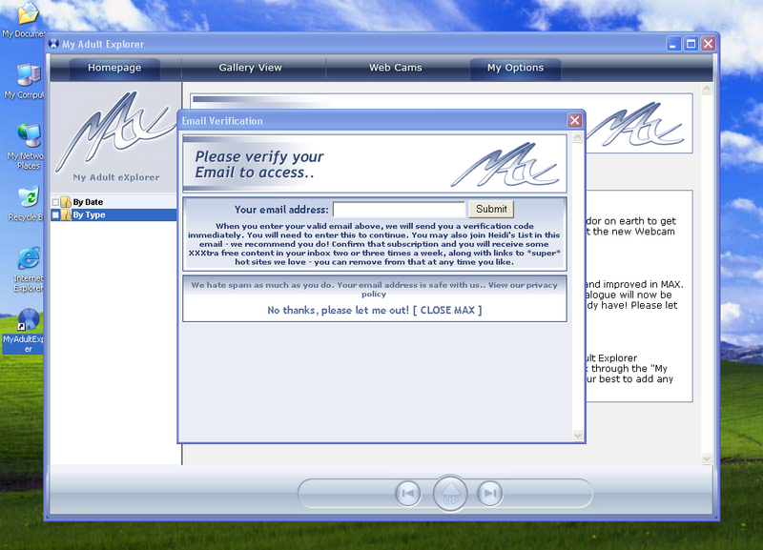The width and height of the screenshot is (763, 550).
Task: Click 'Please verify your Email to access..' heading
Action: [259, 164]
